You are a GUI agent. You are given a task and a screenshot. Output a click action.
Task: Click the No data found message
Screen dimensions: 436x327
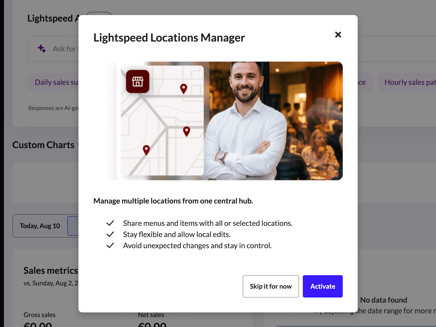383,300
